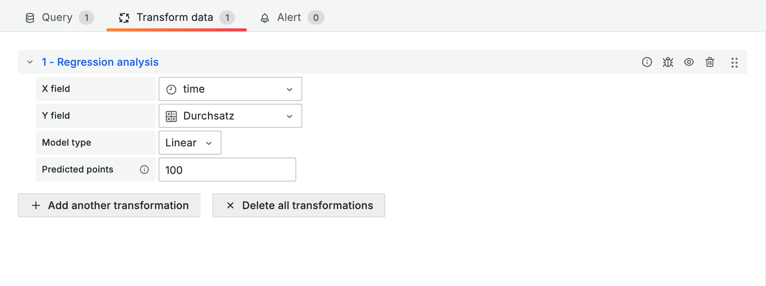Switch to the Query tab
Viewport: 766px width, 286px height.
[x=57, y=18]
